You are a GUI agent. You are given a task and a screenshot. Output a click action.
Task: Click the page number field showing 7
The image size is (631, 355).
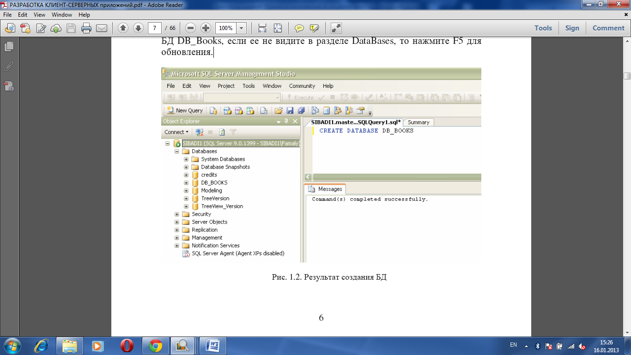[x=155, y=28]
